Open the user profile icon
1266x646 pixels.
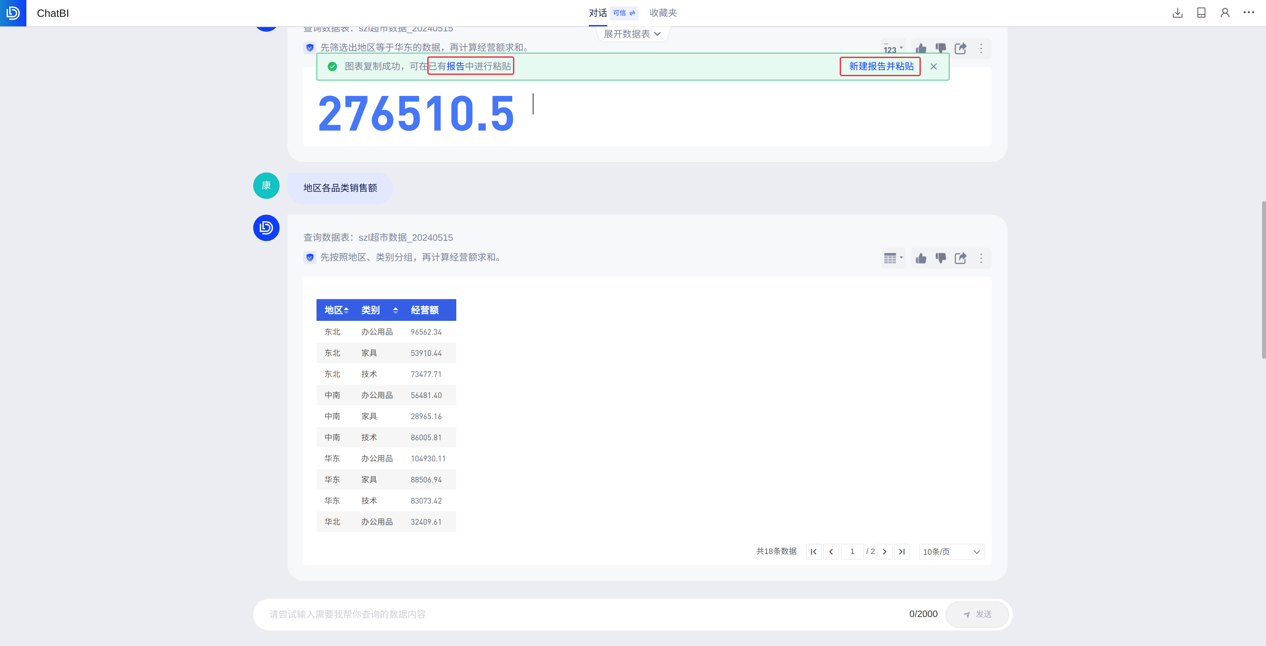coord(1225,13)
